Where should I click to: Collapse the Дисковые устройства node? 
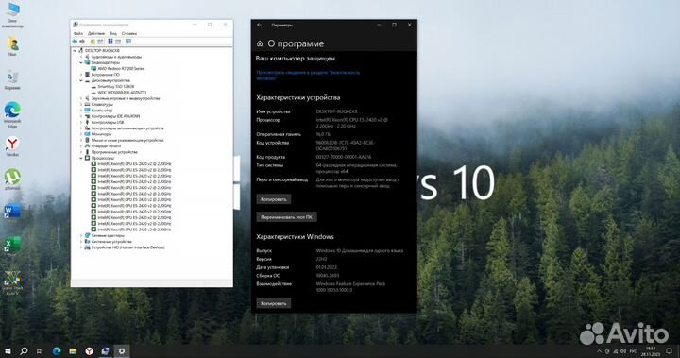(x=81, y=80)
